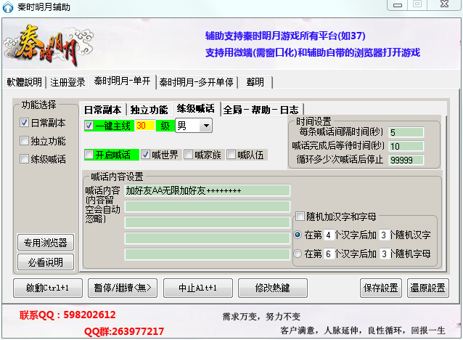This screenshot has height=340, width=463.
Task: Edit count value 3 before 随机字母
Action: [384, 254]
